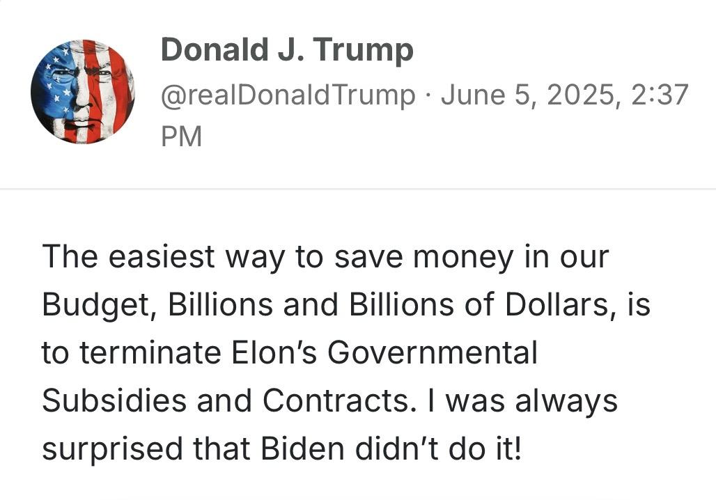Click the first Billions word in the post
Viewport: 716px width, 500px height.
[221, 304]
